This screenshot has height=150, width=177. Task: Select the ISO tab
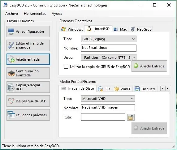(104, 89)
